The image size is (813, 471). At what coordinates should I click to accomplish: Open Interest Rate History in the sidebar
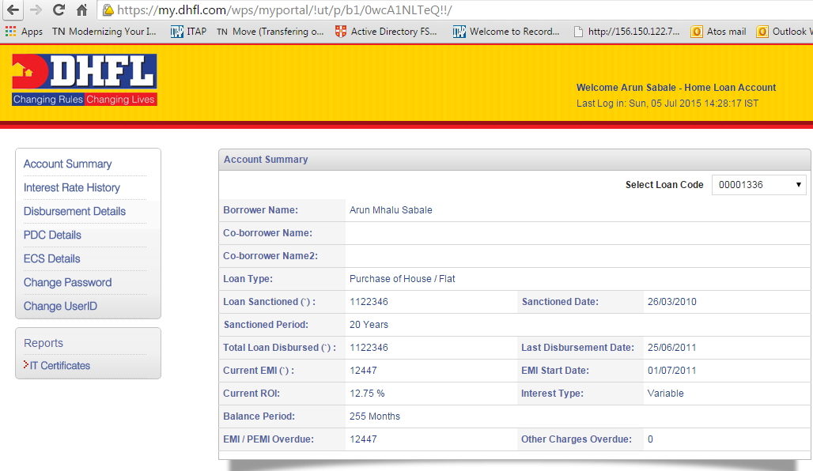(x=72, y=187)
